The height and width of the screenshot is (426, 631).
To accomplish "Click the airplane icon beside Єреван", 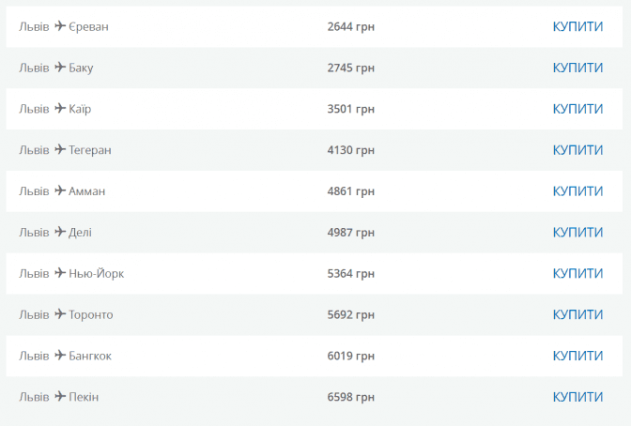I will click(x=60, y=26).
